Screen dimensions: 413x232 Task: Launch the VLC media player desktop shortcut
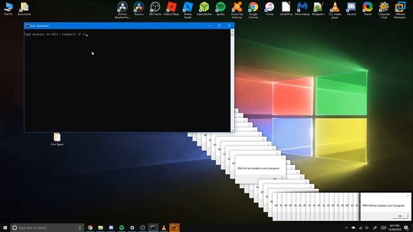tap(335, 10)
